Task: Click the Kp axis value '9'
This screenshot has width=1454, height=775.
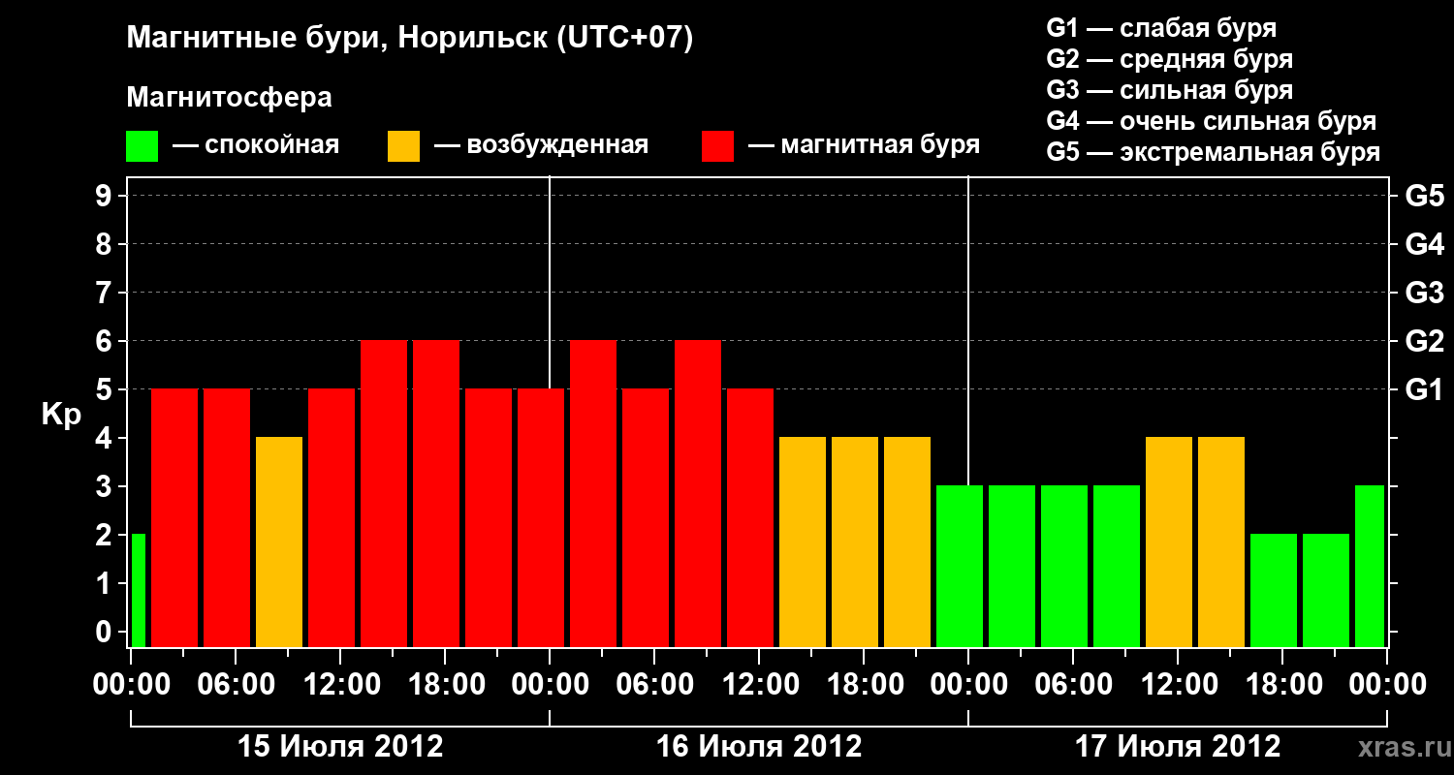Action: click(106, 196)
